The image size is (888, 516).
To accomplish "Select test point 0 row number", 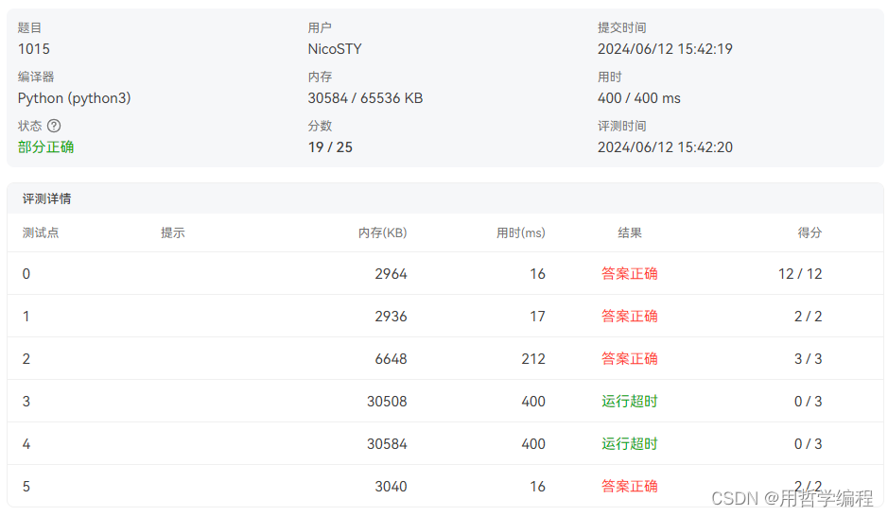I will click(26, 274).
